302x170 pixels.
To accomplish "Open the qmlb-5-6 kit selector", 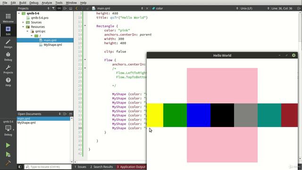I will 8,128.
